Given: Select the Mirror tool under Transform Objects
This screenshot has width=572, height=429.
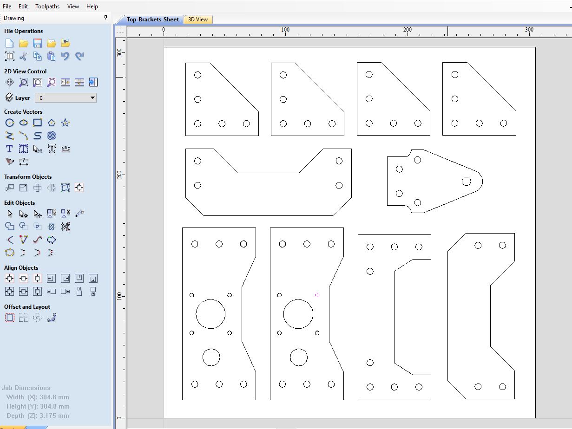Looking at the screenshot, I should click(x=51, y=188).
